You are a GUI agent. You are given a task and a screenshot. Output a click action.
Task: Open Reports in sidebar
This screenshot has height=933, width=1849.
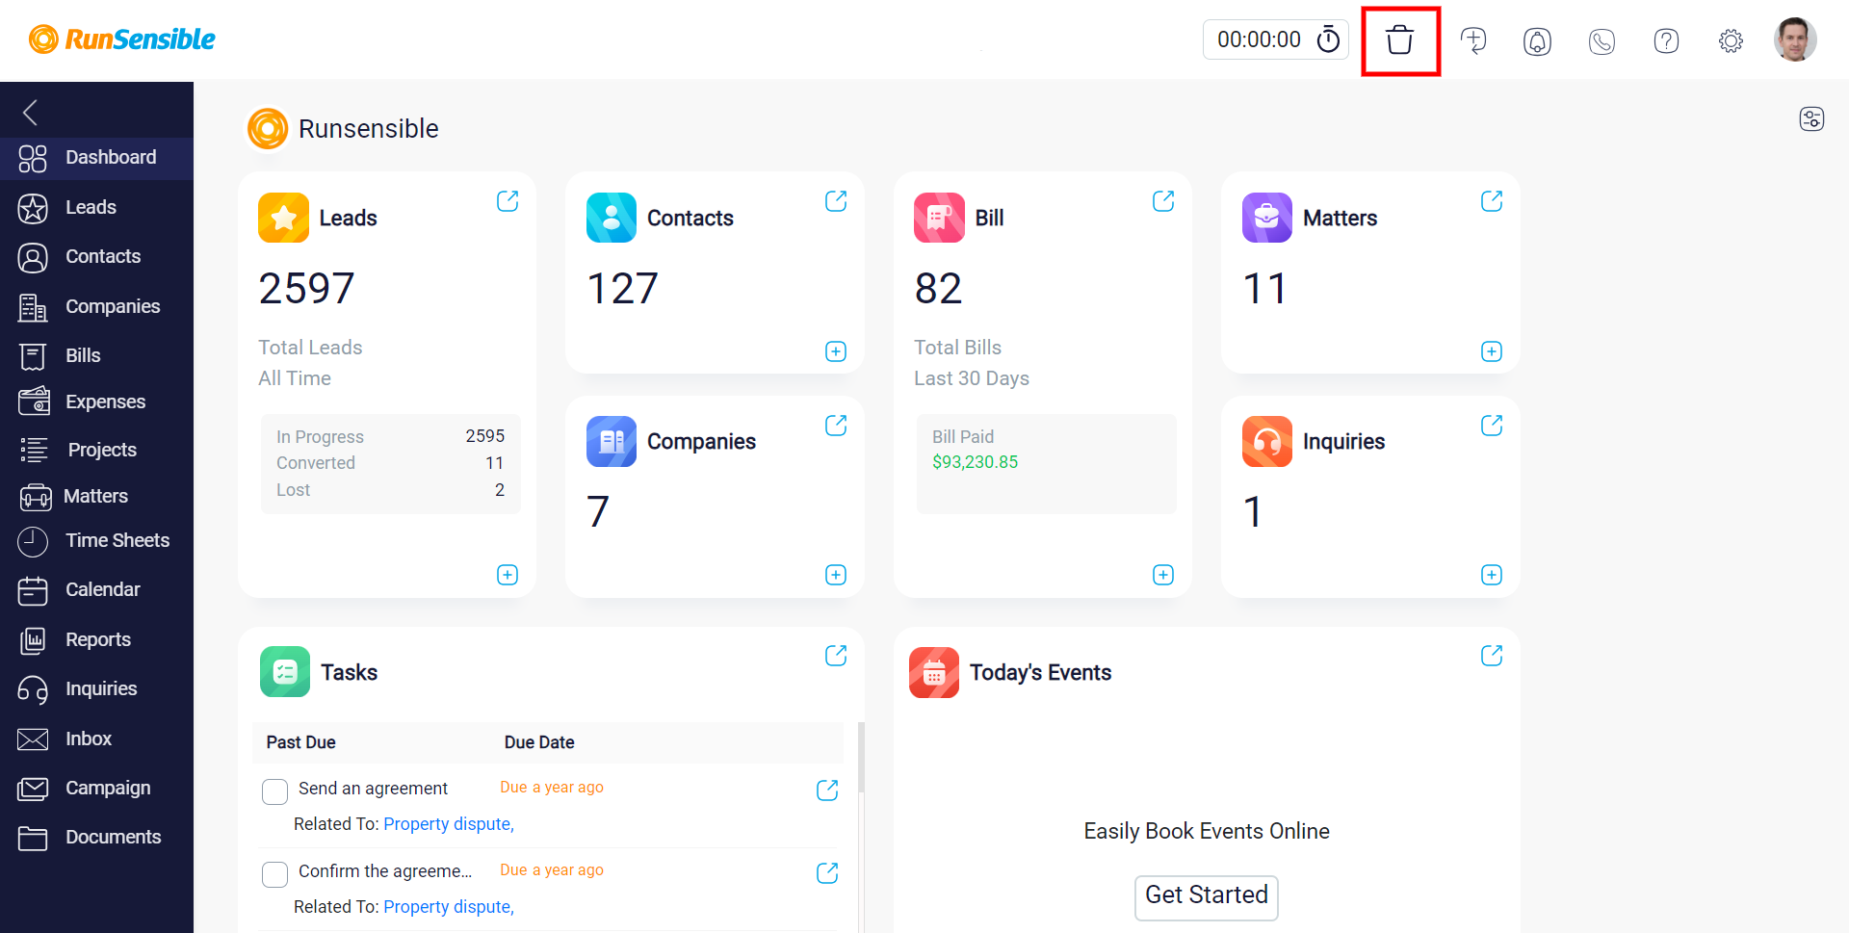click(x=96, y=639)
